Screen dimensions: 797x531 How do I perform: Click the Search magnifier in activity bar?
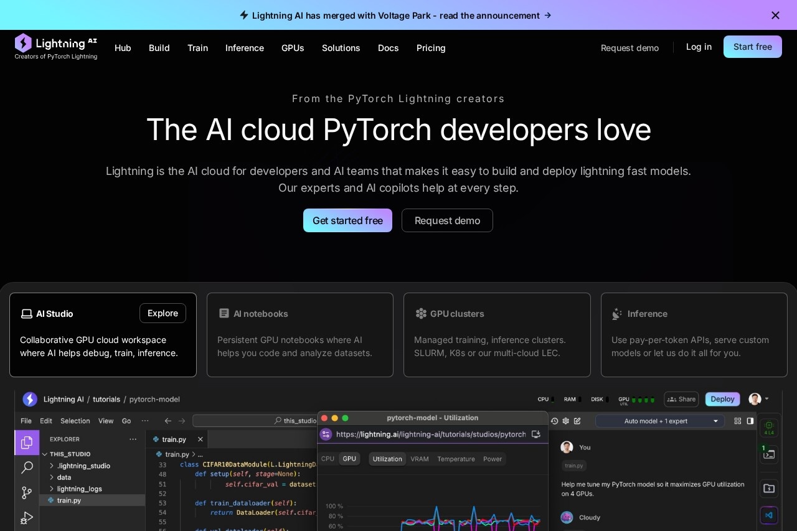click(x=27, y=468)
